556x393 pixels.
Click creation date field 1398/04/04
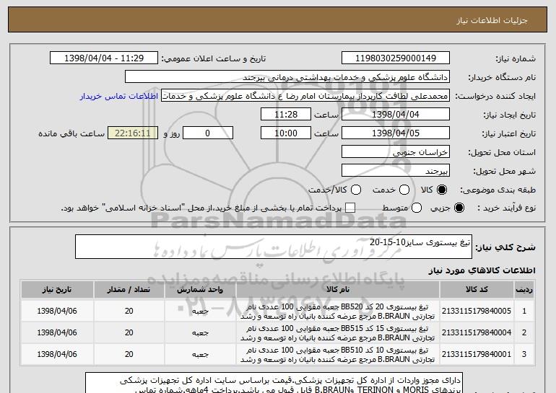tap(396, 115)
